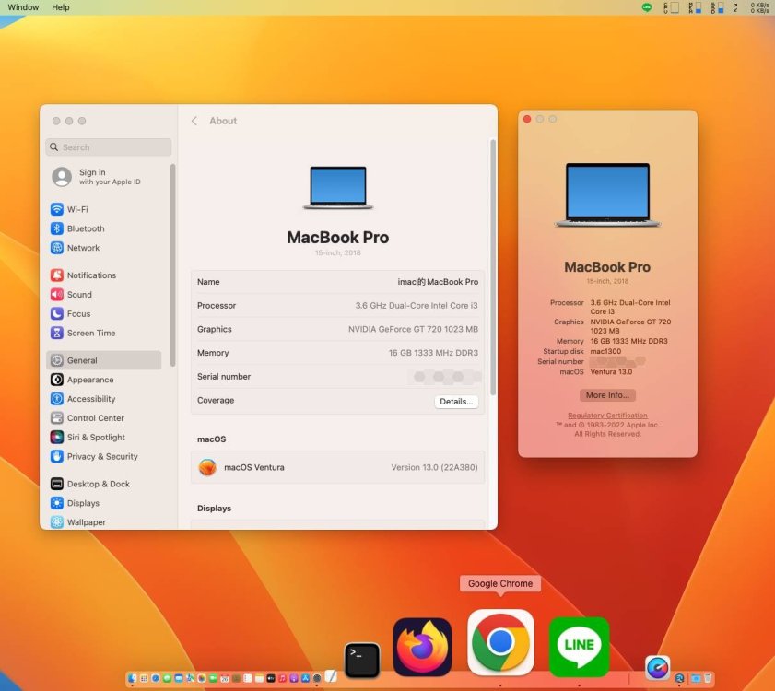
Task: Open the Help menu
Action: pyautogui.click(x=61, y=7)
